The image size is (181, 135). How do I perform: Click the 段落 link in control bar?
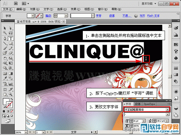pyautogui.click(x=112, y=16)
